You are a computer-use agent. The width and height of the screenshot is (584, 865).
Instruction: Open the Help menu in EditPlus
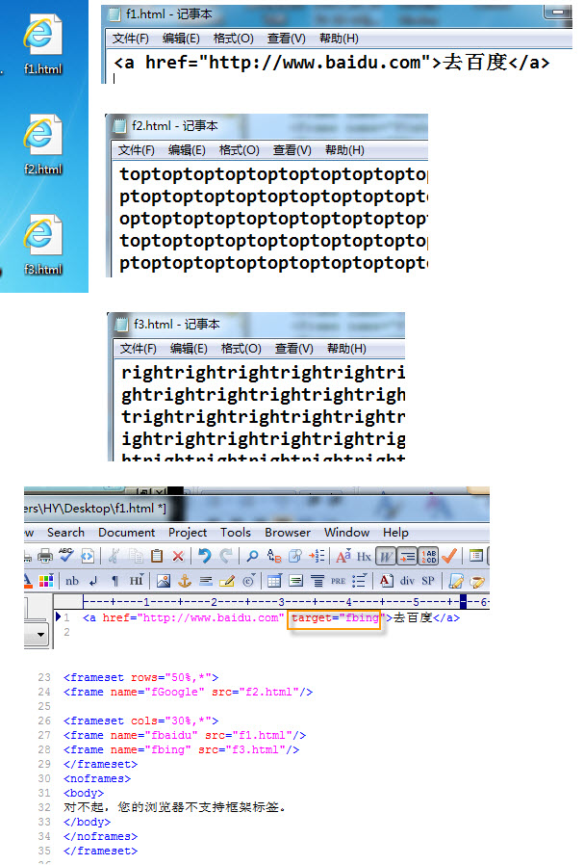pyautogui.click(x=395, y=533)
